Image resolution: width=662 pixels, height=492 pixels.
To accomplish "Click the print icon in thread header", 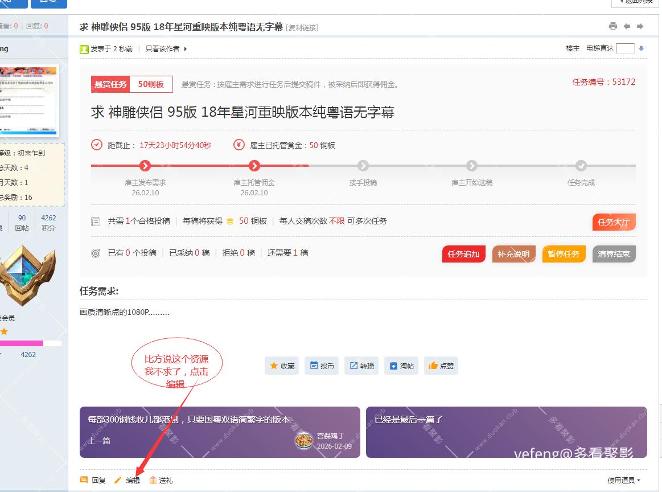I will point(612,26).
